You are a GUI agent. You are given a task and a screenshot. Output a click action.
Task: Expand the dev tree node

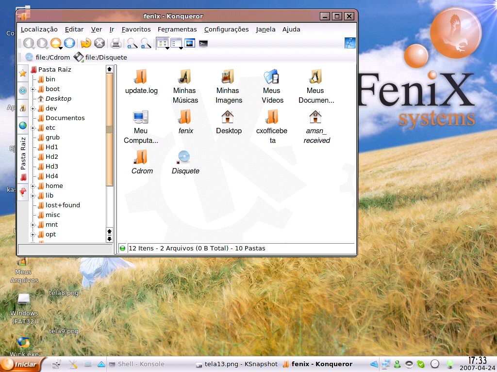click(33, 109)
